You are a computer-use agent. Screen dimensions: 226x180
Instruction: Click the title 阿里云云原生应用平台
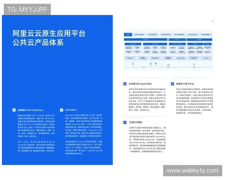49,33
